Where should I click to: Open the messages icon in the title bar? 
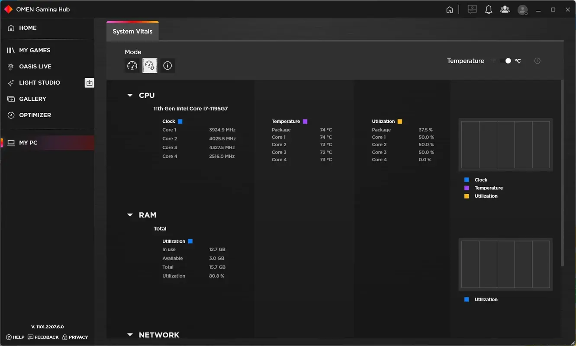pos(472,9)
